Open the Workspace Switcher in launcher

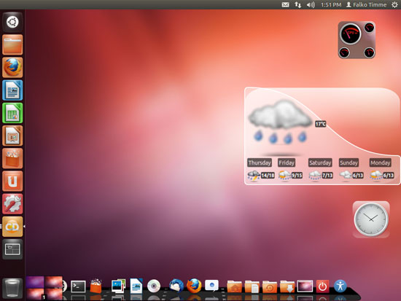(x=12, y=249)
